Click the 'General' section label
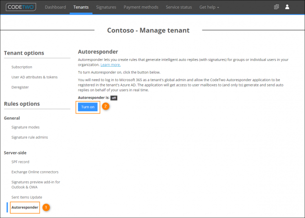The height and width of the screenshot is (218, 305). click(12, 118)
